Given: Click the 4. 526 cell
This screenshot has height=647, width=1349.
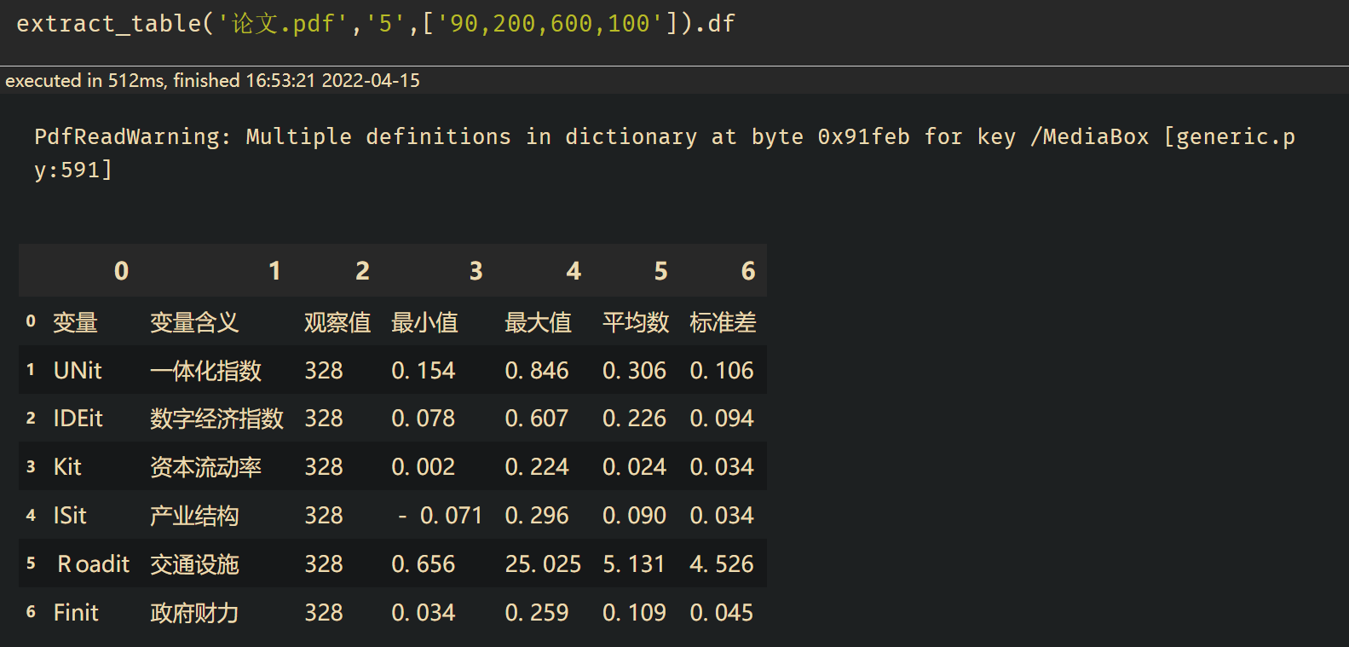Looking at the screenshot, I should point(721,564).
